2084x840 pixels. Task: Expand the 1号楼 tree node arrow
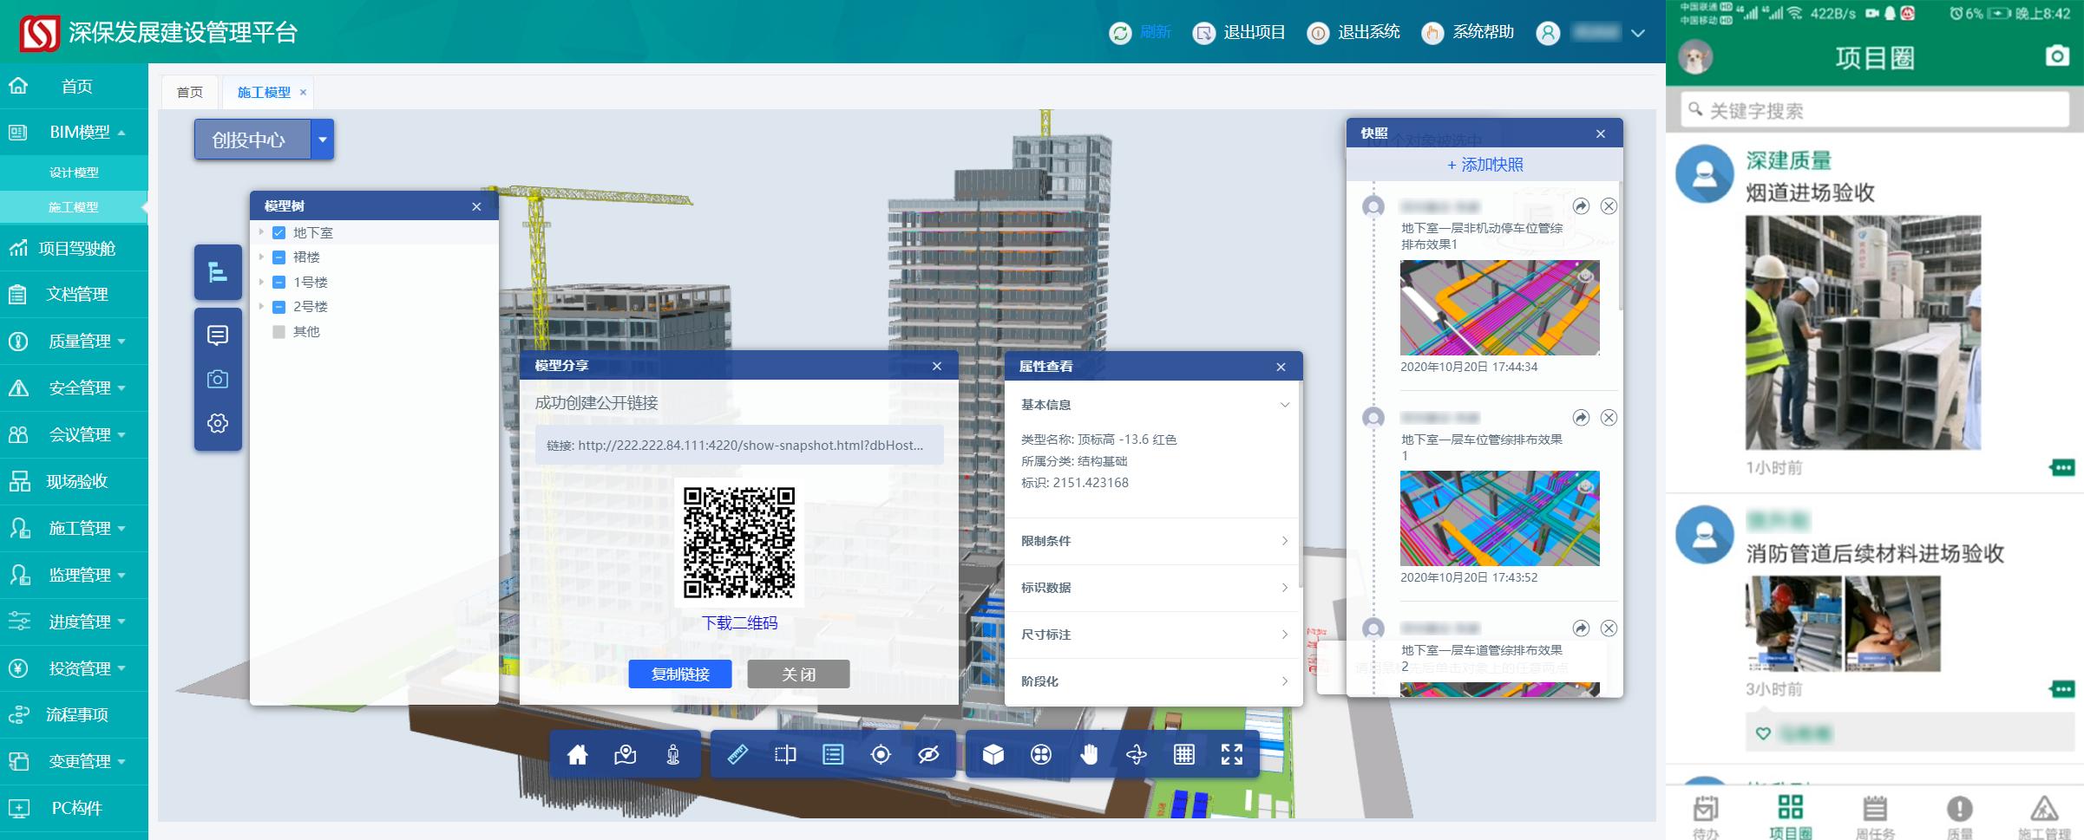pyautogui.click(x=261, y=282)
